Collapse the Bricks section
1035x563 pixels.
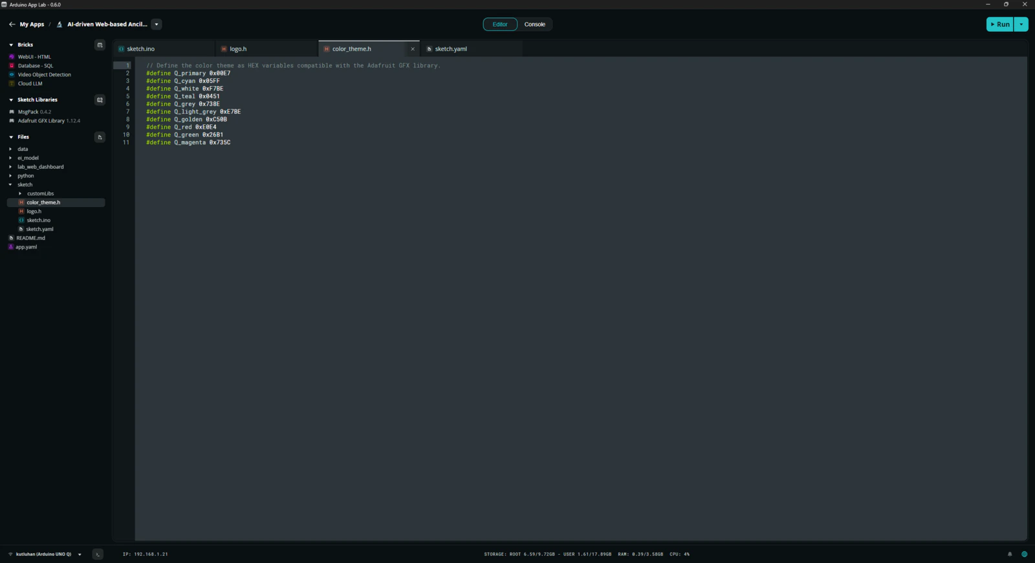click(11, 45)
